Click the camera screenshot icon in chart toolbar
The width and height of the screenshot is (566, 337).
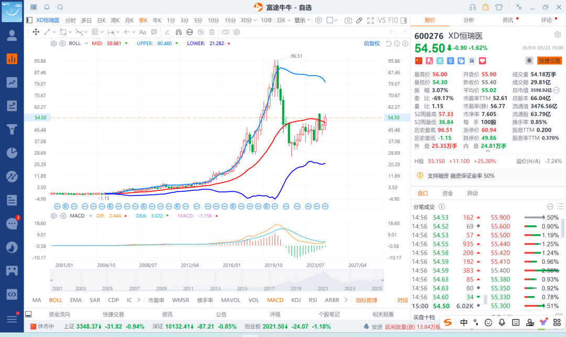click(x=348, y=20)
